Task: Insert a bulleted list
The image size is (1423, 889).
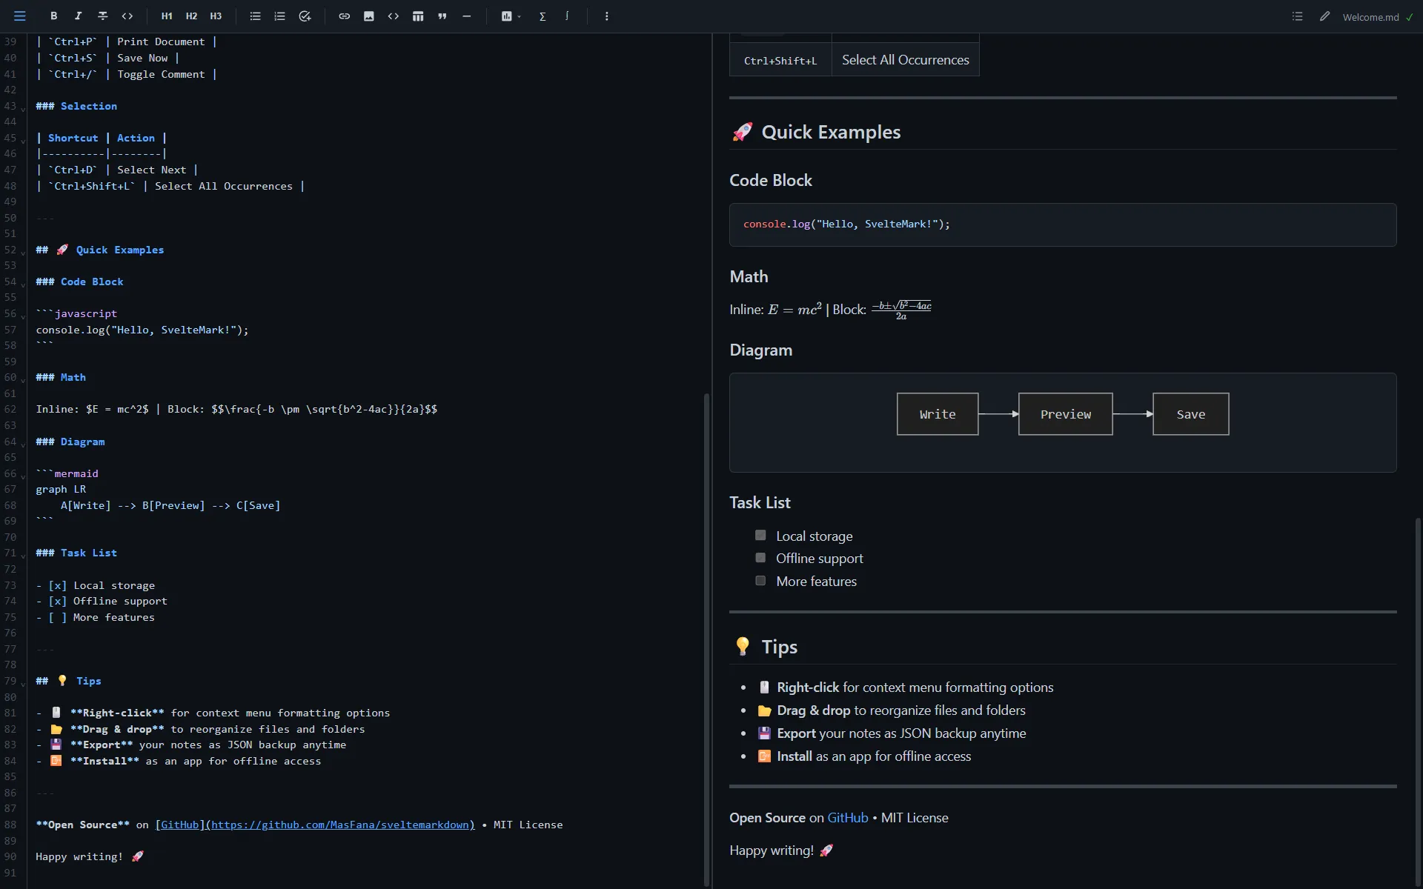Action: click(255, 16)
